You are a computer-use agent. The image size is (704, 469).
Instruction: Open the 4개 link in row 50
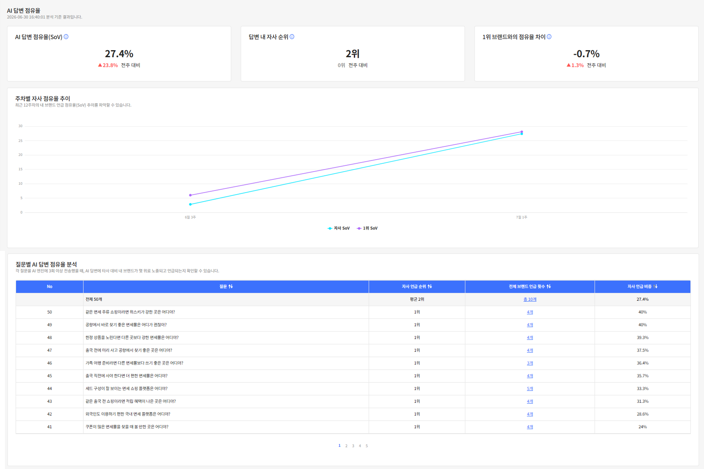click(530, 312)
